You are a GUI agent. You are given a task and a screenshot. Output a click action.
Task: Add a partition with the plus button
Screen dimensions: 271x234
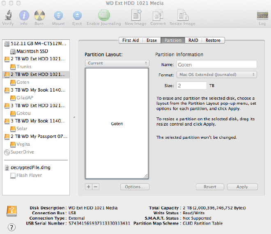(89, 187)
